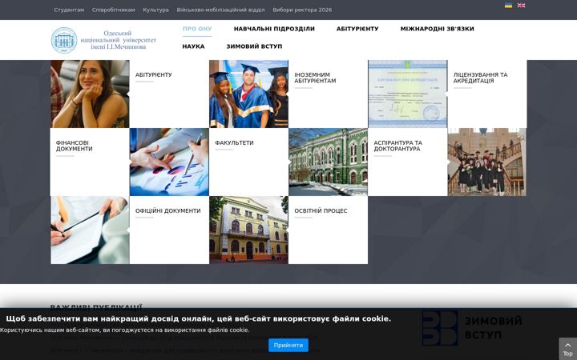
Task: Click graduates on staircase photo
Action: click(487, 162)
